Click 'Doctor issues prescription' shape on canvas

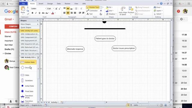point(124,48)
